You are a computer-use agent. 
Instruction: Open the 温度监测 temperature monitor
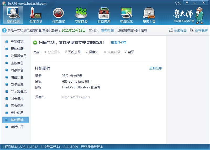tap(36, 15)
